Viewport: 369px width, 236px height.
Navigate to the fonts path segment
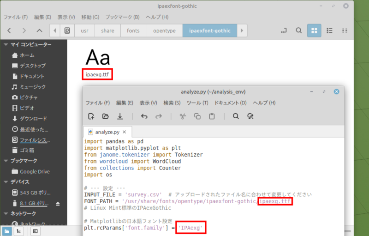(133, 31)
